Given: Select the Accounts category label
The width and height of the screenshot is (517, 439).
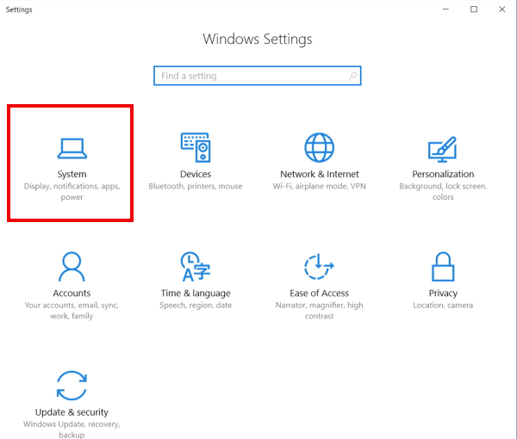Looking at the screenshot, I should click(72, 294).
